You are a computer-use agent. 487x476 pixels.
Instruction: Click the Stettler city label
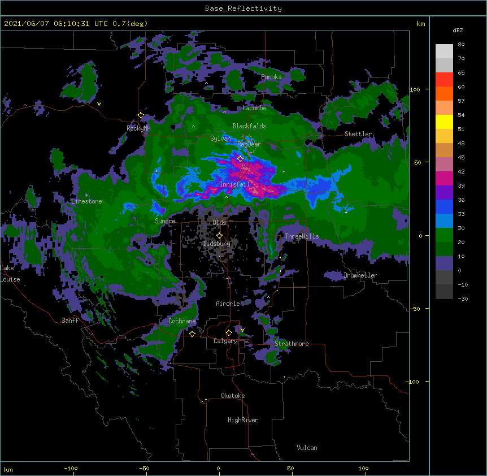pos(358,134)
